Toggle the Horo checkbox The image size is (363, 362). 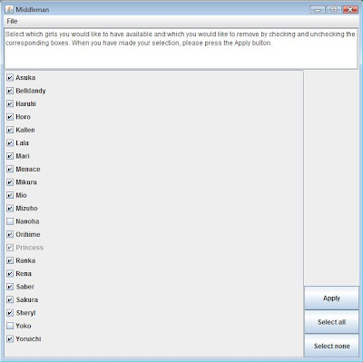point(10,117)
